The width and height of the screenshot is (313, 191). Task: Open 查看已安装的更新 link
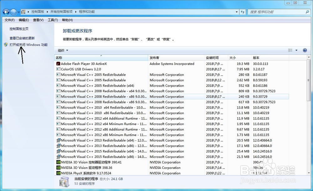pos(22,38)
